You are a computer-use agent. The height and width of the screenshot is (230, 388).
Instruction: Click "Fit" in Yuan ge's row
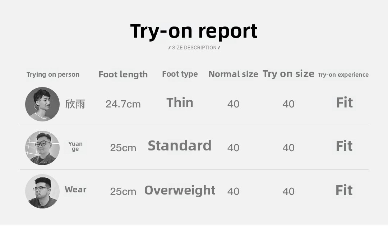click(344, 146)
